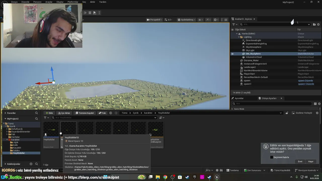Screen dimensions: 322x181
Task: Open spawn1 Düzenle blueprint link
Action: tap(306, 84)
